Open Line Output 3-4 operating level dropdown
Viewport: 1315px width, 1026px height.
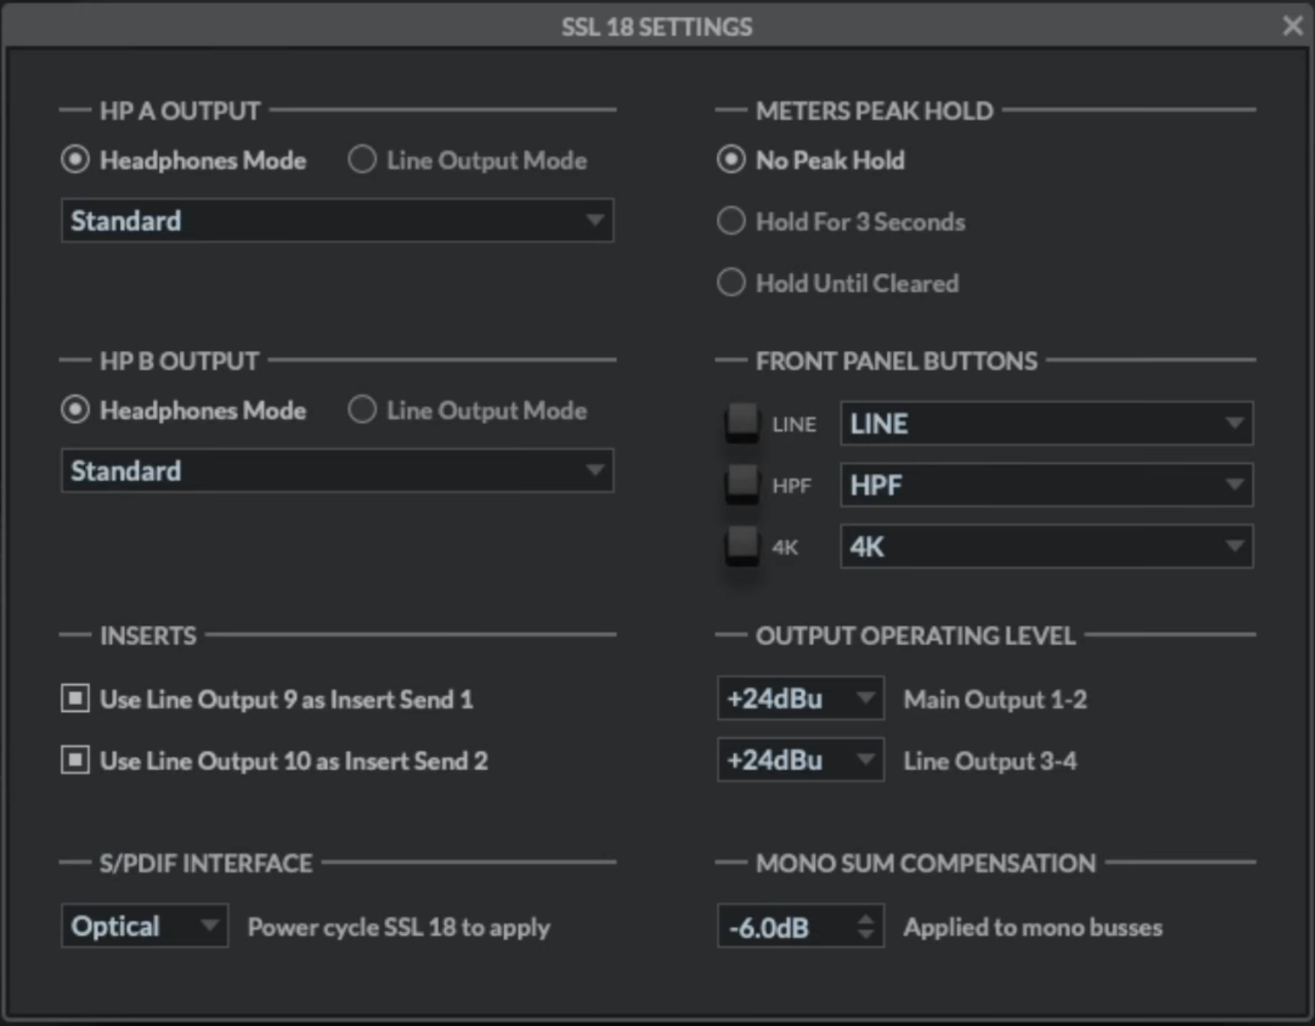click(x=800, y=760)
